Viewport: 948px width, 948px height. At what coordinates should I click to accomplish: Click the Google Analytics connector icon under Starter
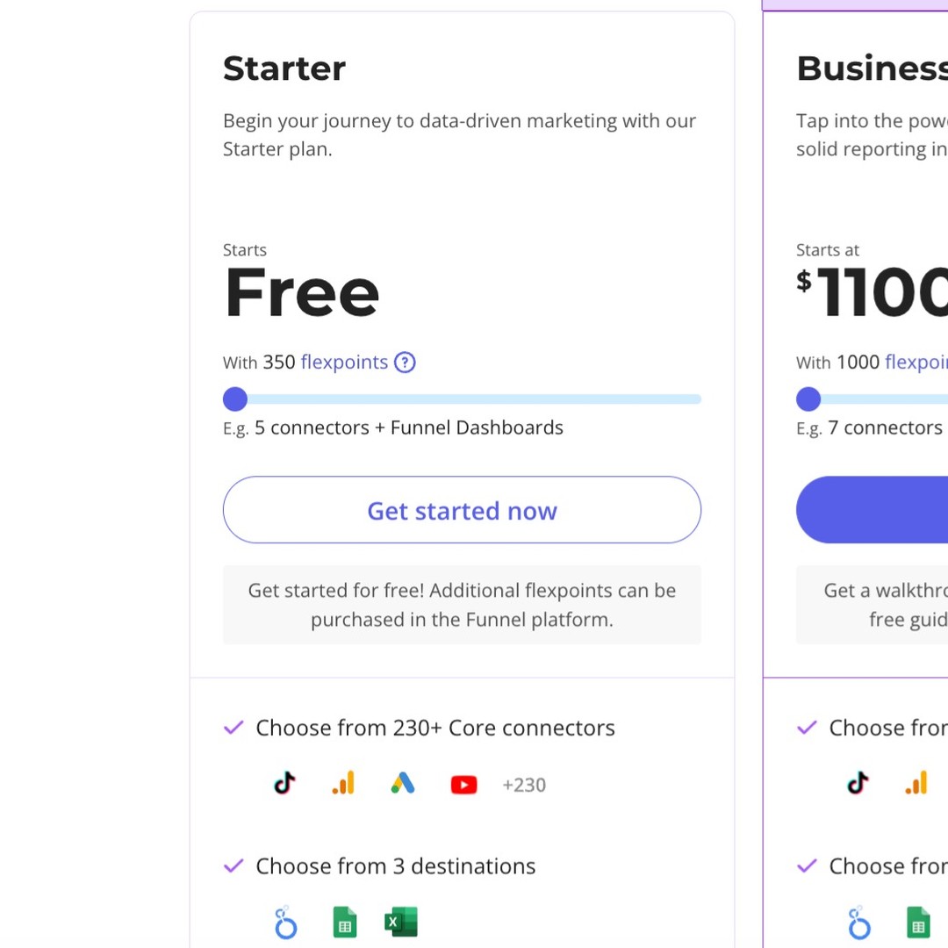click(x=343, y=784)
